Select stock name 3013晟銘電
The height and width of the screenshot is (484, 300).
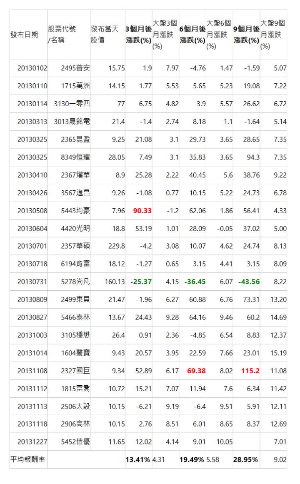72,122
